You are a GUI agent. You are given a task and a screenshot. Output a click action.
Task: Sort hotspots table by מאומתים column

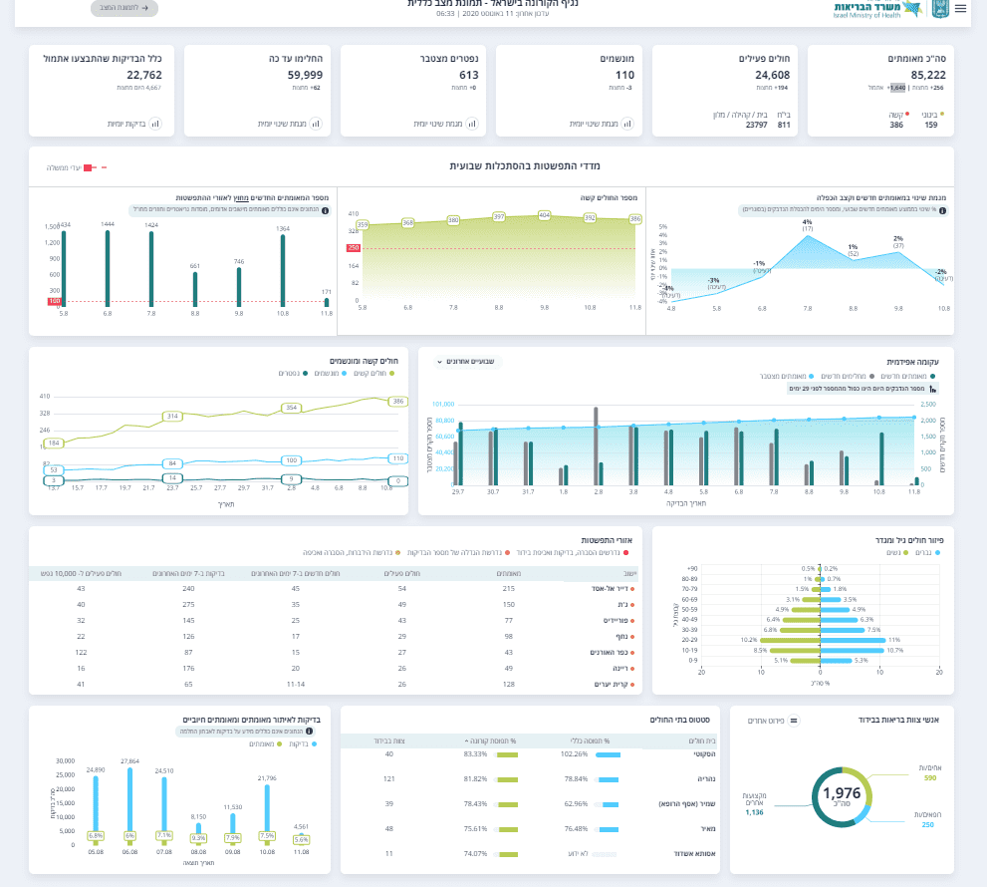click(x=509, y=574)
